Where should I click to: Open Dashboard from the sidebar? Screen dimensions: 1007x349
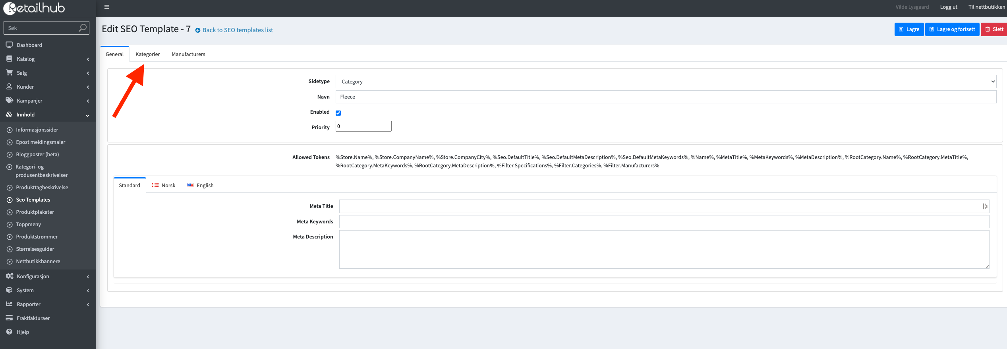click(29, 45)
